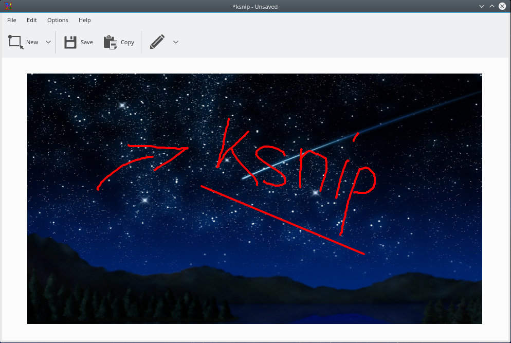
Task: Open the Options menu
Action: pyautogui.click(x=58, y=20)
